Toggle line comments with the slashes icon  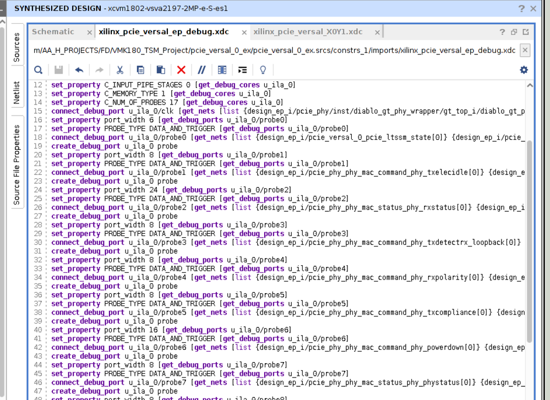click(202, 70)
